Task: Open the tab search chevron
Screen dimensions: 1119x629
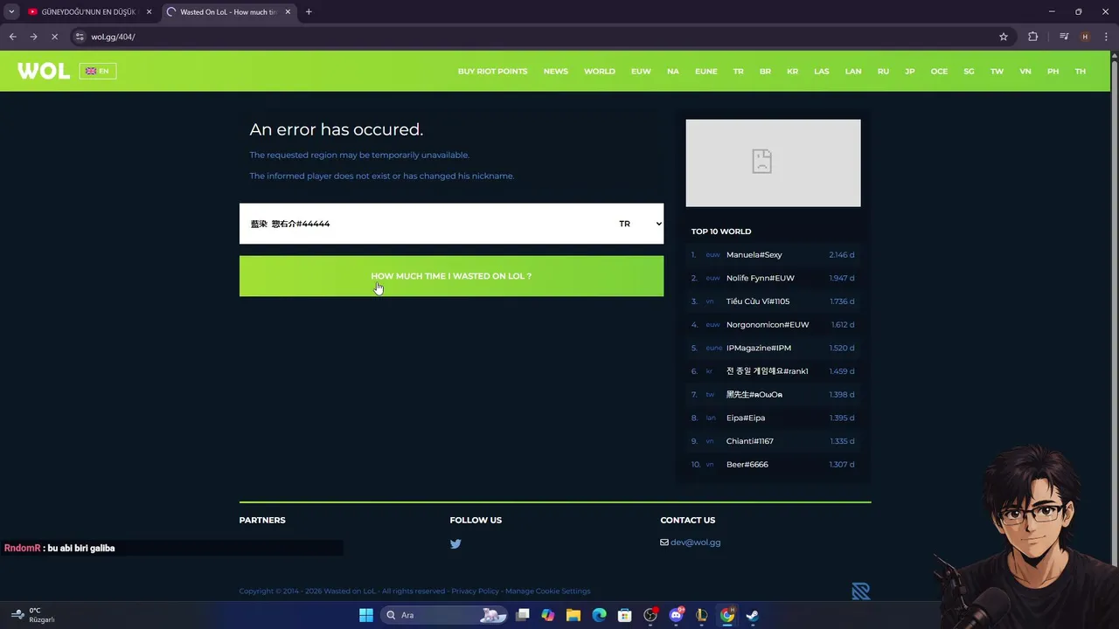Action: pos(11,12)
